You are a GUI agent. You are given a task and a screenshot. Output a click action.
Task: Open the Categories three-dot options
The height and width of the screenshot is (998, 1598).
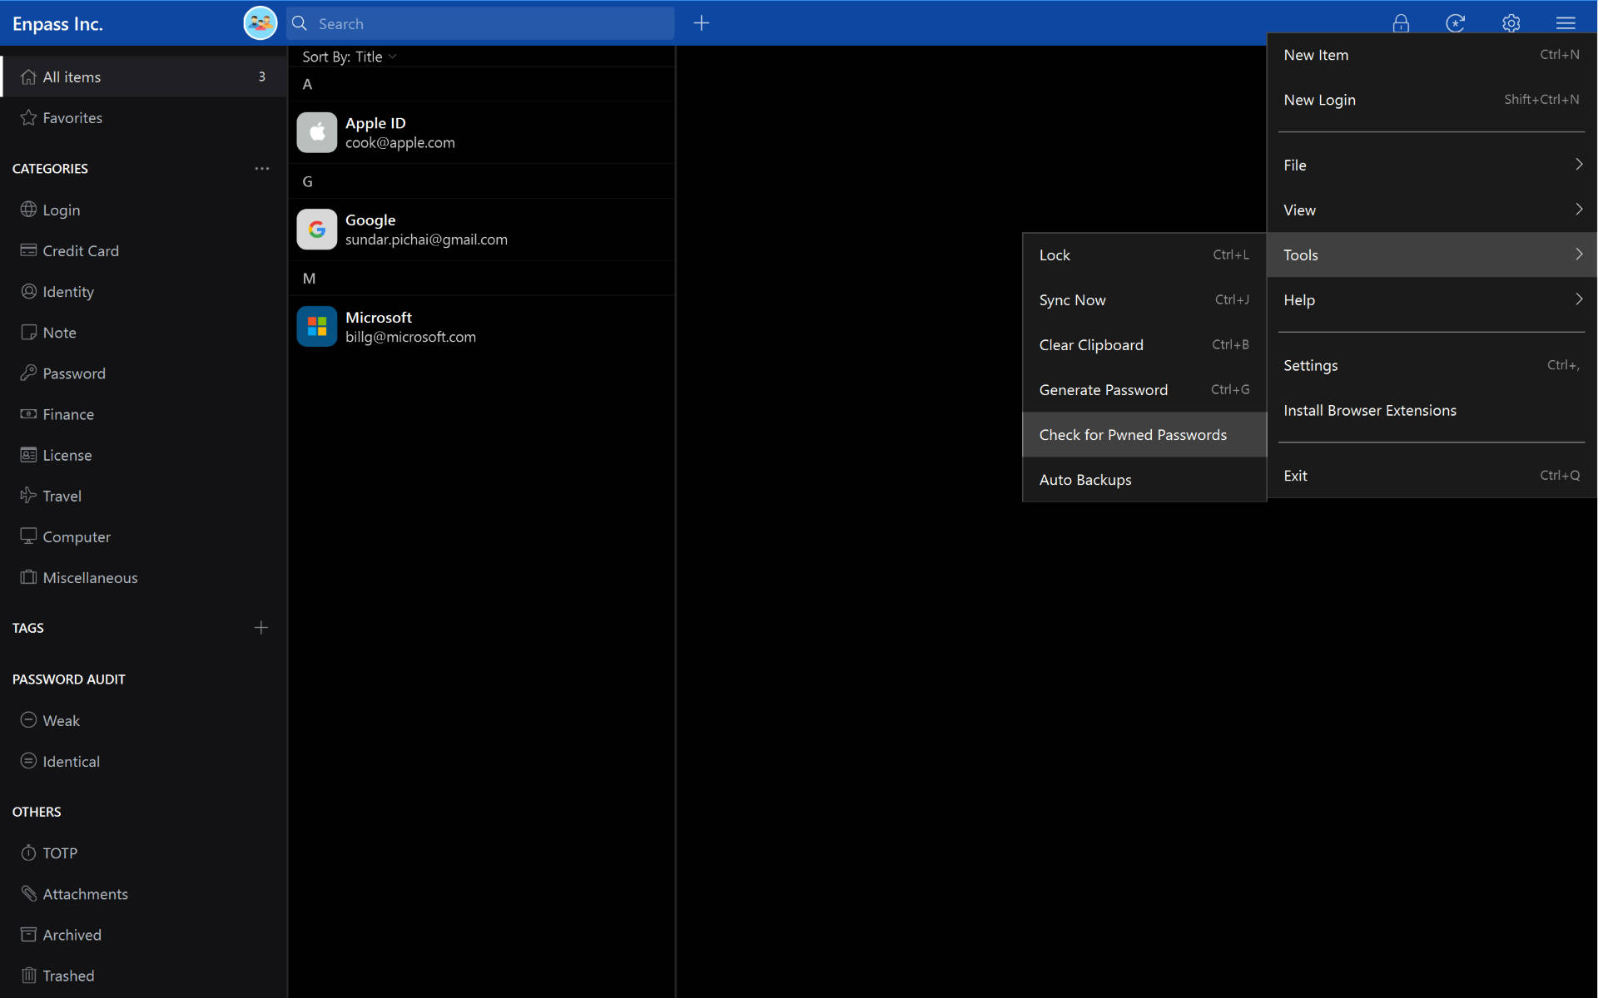point(262,168)
